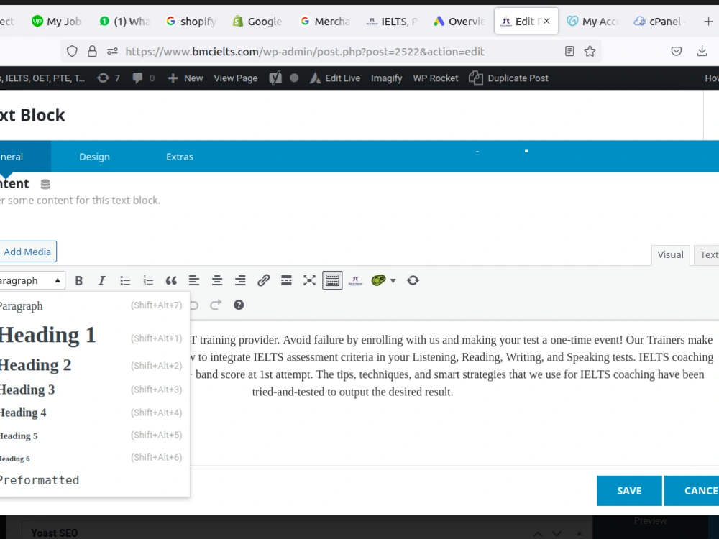
Task: Open the Pocket save icon
Action: 677,51
